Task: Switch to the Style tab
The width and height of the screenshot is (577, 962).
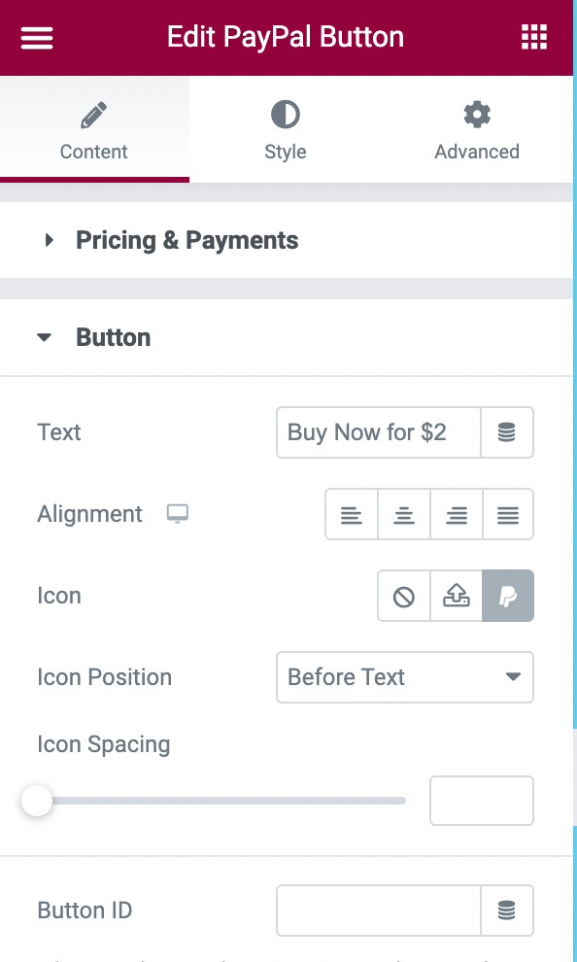Action: pyautogui.click(x=286, y=129)
